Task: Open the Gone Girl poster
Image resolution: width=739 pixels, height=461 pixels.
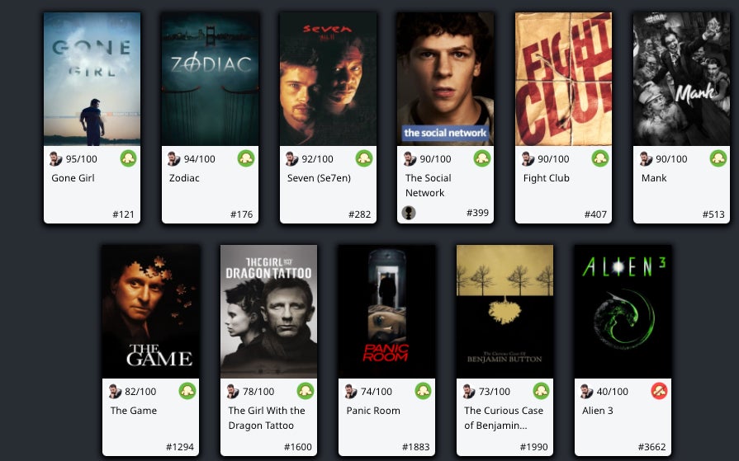Action: (x=92, y=79)
